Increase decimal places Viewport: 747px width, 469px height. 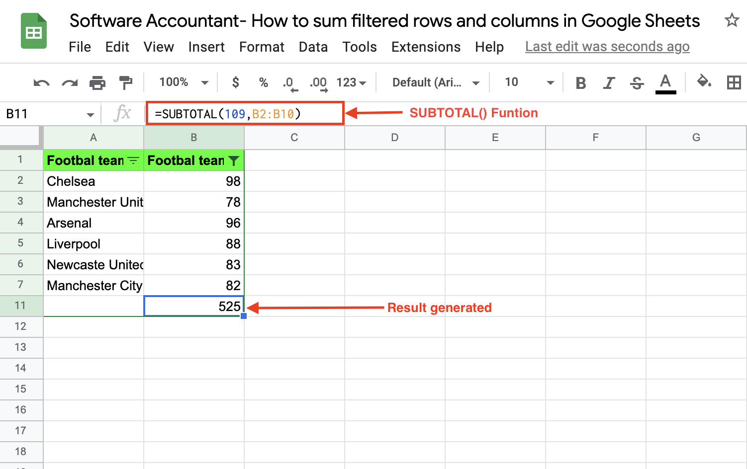pyautogui.click(x=319, y=83)
